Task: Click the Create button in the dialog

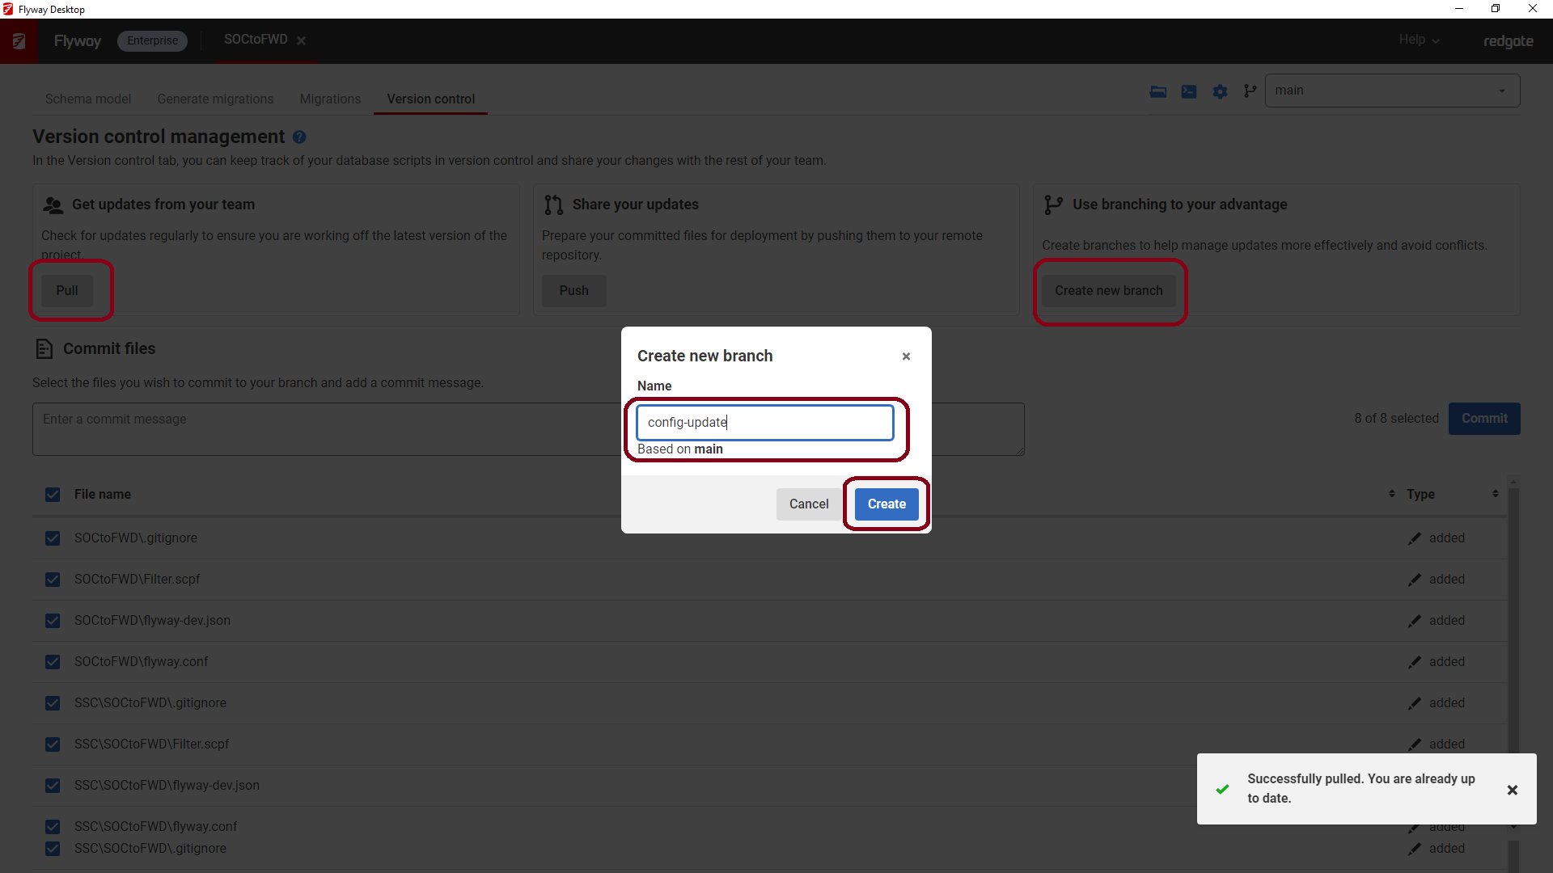Action: [886, 504]
